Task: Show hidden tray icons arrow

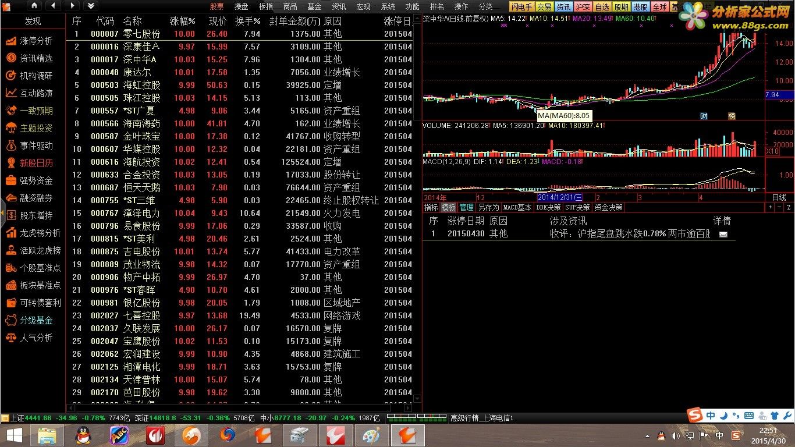Action: pyautogui.click(x=646, y=435)
